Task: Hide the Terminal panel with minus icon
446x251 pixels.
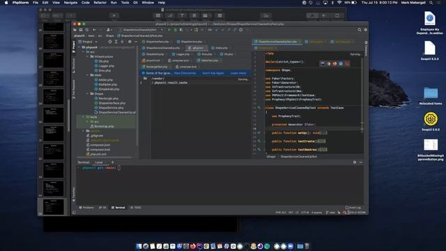Action: pyautogui.click(x=361, y=162)
